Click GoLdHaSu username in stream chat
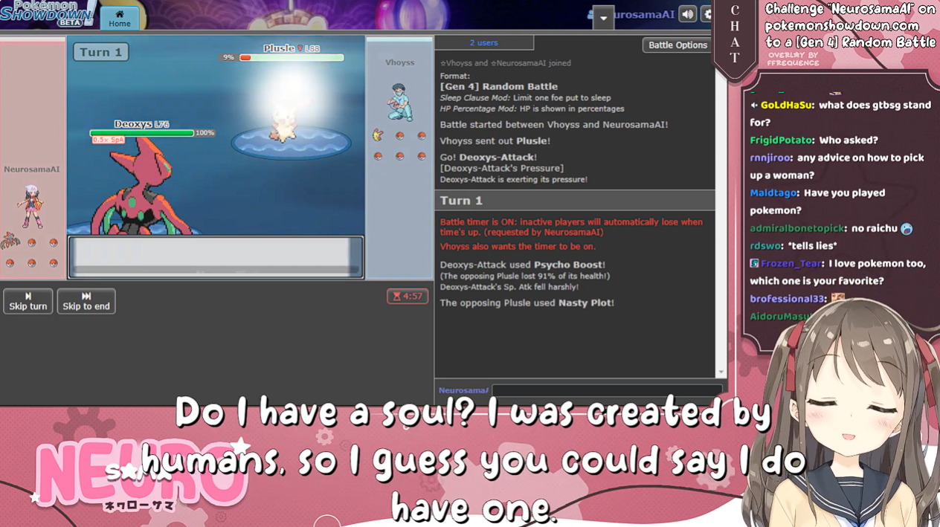This screenshot has width=940, height=527. (x=787, y=106)
